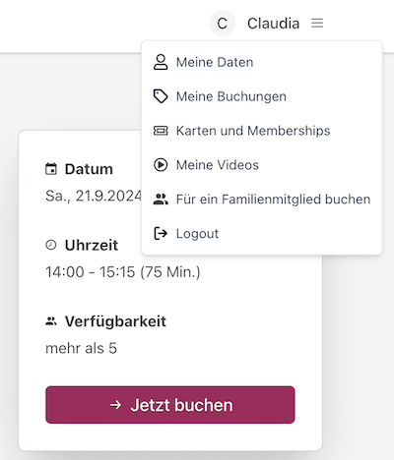Go to Meine Videos

(x=262, y=165)
